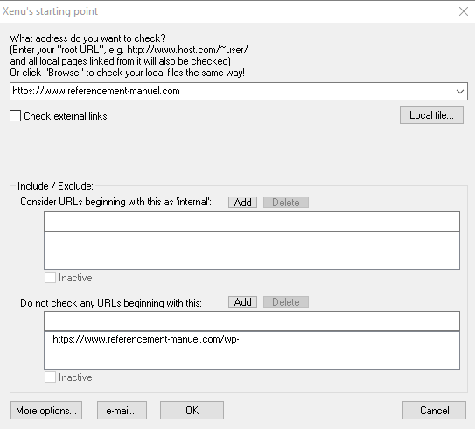Click Delete for Do not check URLs

[x=286, y=302]
